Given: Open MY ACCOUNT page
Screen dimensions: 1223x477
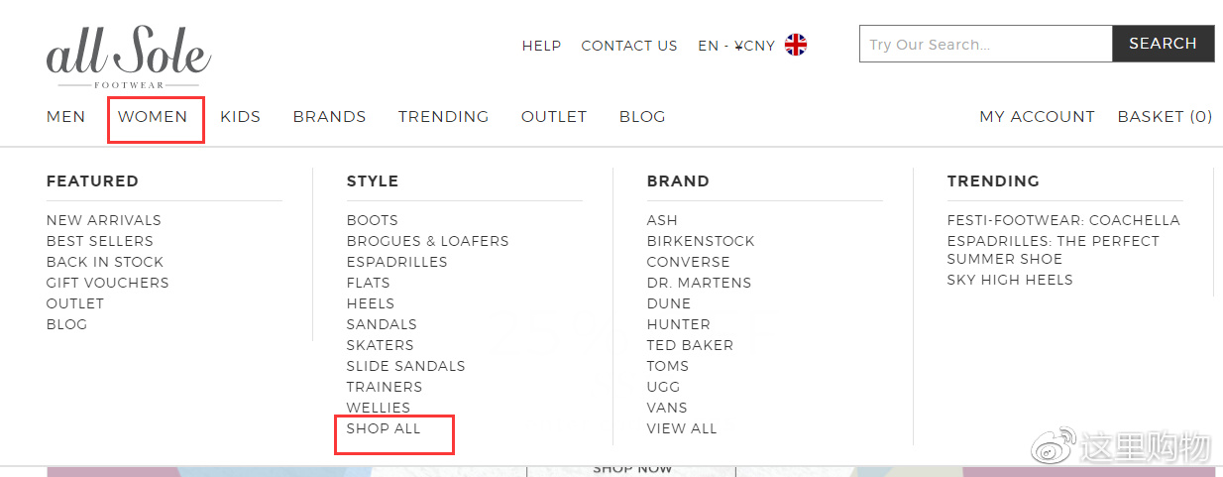Looking at the screenshot, I should point(1037,117).
